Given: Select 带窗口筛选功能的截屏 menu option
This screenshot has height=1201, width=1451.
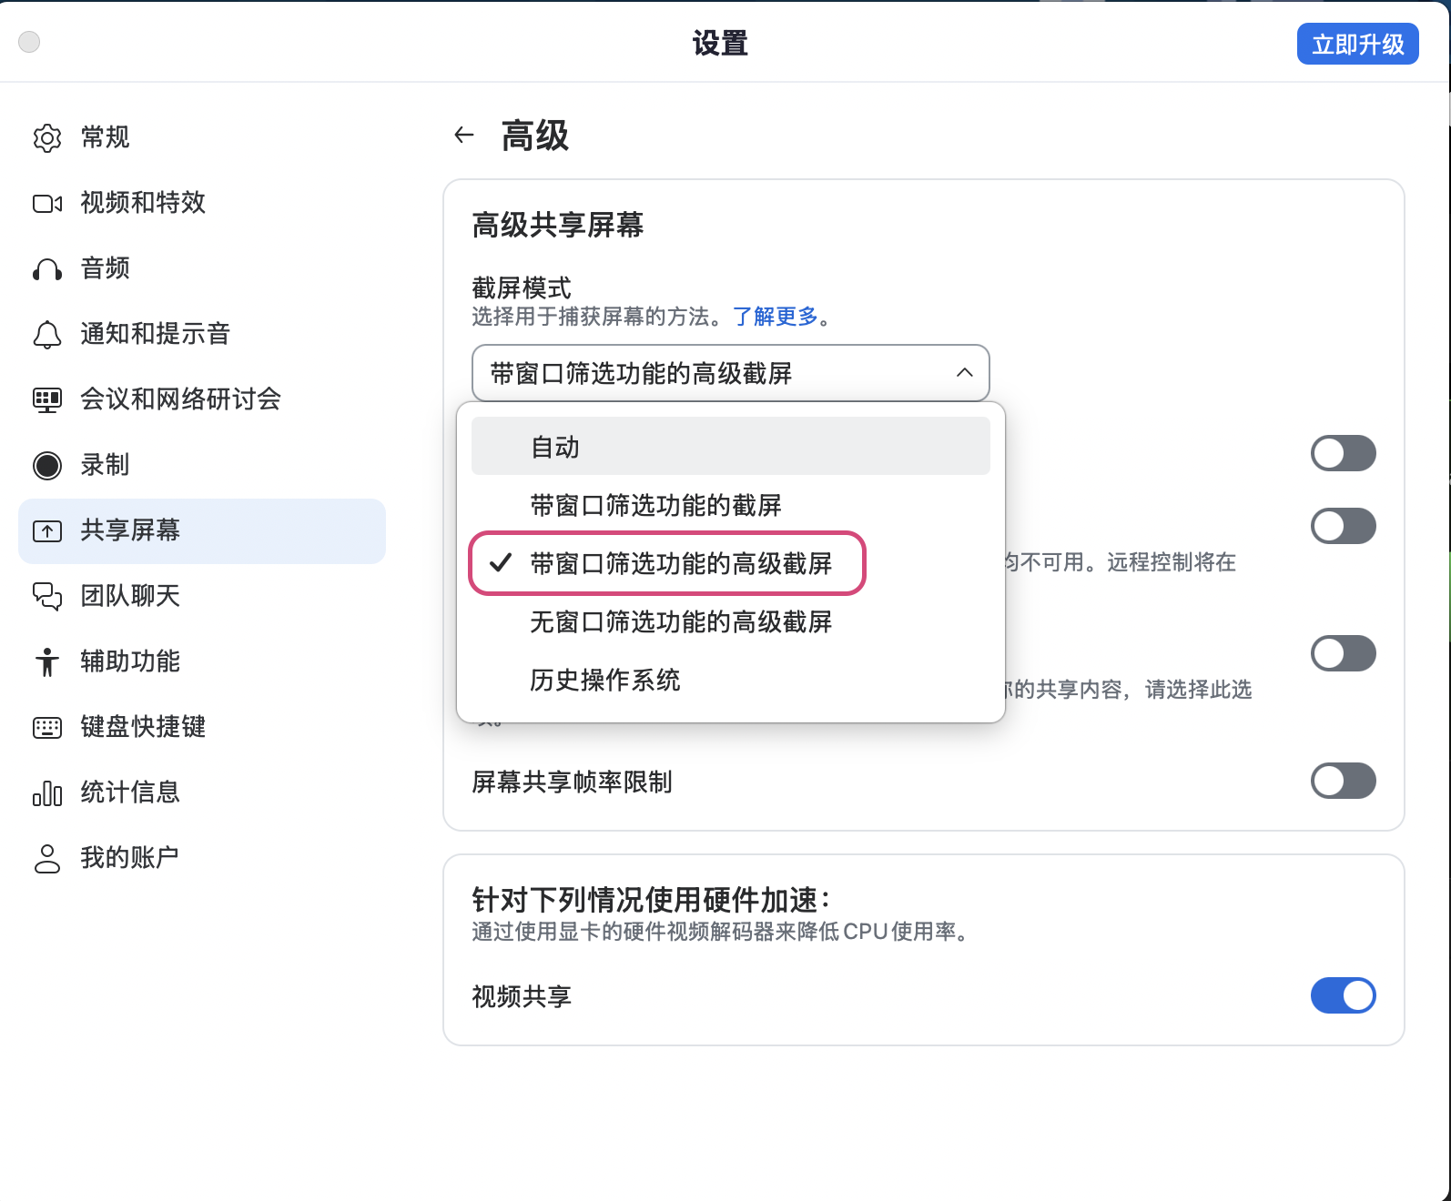Looking at the screenshot, I should 655,506.
